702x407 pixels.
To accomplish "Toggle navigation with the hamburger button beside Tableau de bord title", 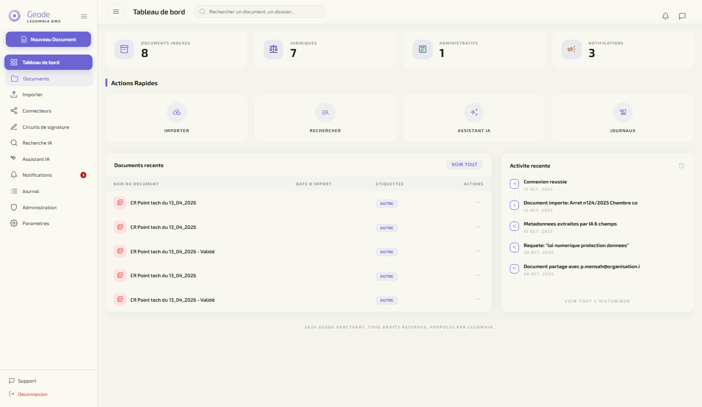I will coord(116,11).
